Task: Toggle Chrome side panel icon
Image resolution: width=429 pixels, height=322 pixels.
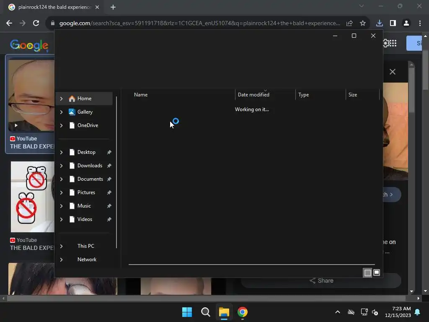Action: pos(393,23)
